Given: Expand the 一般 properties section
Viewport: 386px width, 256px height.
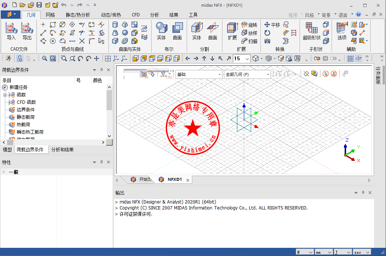Looking at the screenshot, I should (4, 172).
